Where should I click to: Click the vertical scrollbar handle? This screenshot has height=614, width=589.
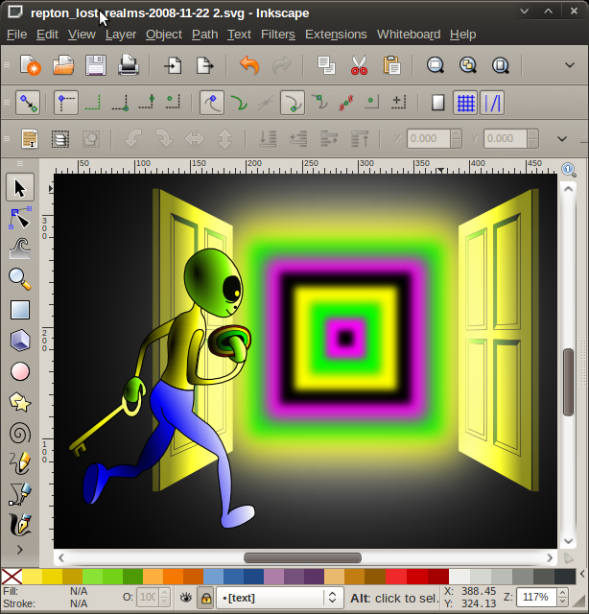pyautogui.click(x=568, y=382)
